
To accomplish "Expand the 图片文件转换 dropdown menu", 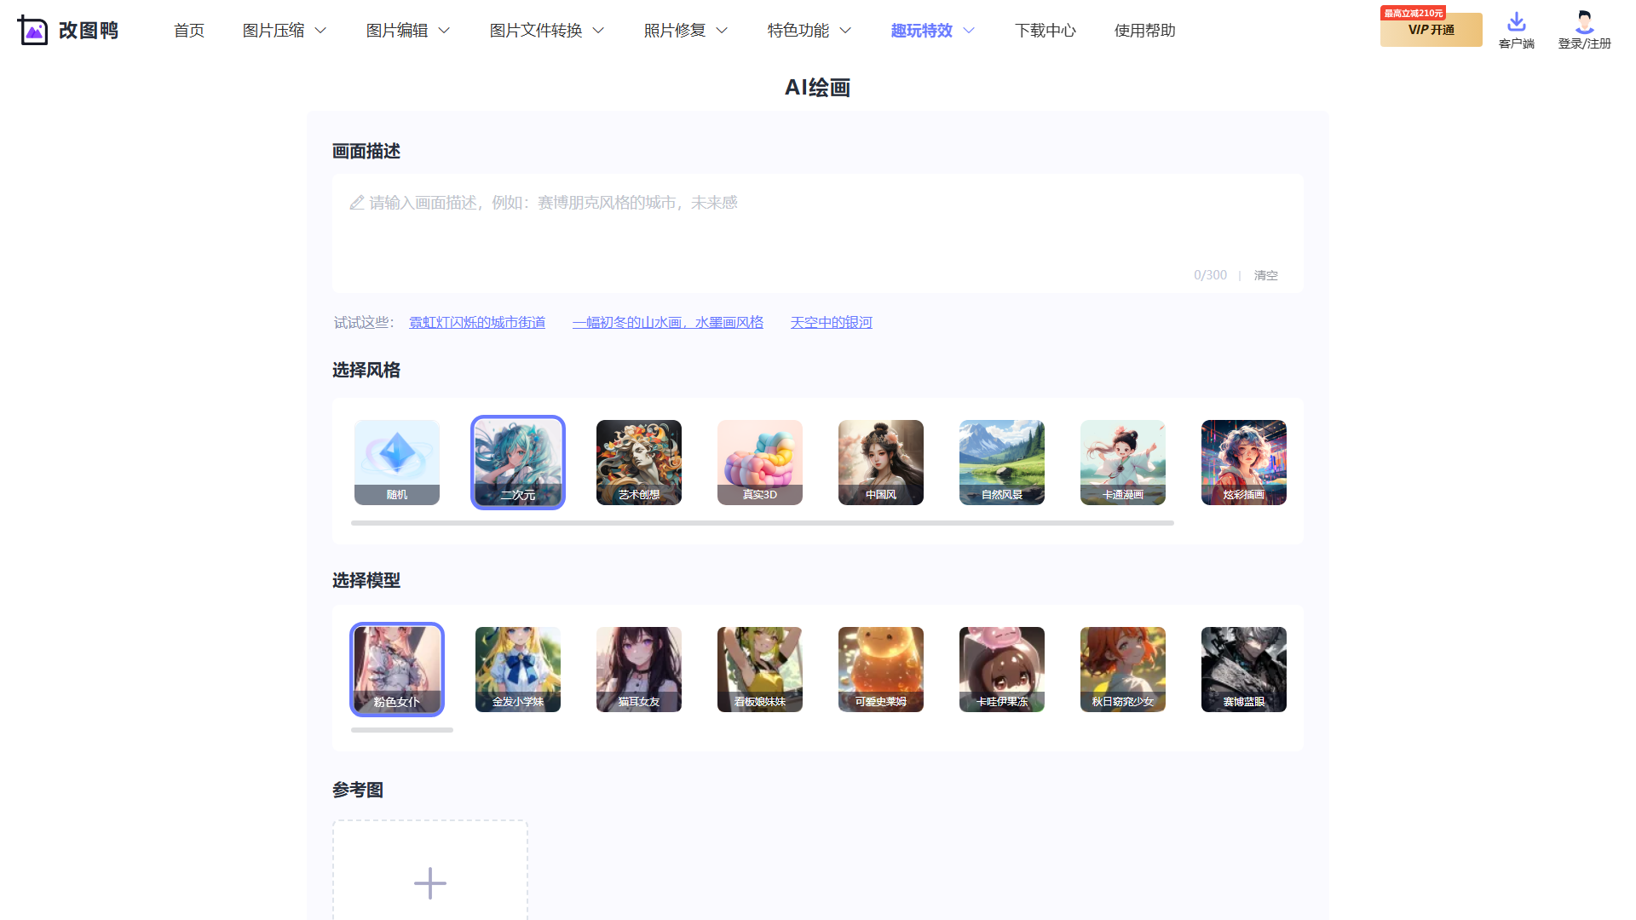I will (547, 31).
